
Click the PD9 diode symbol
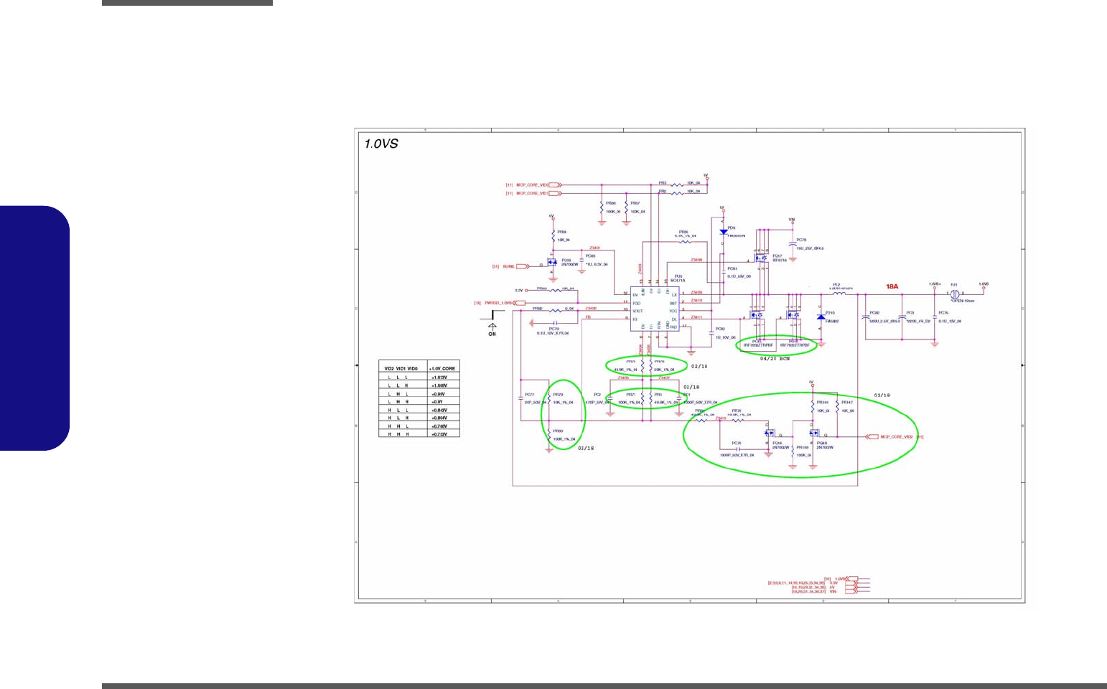[x=723, y=232]
